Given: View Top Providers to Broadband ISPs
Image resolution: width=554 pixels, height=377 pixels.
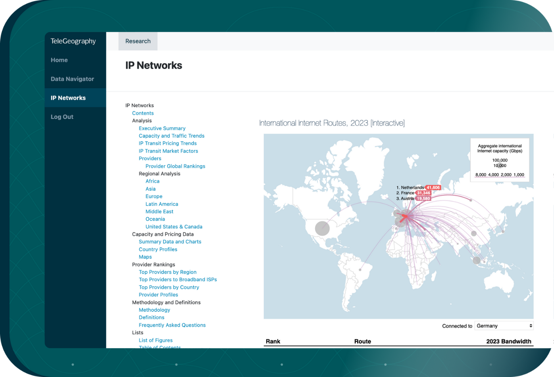Looking at the screenshot, I should click(177, 279).
